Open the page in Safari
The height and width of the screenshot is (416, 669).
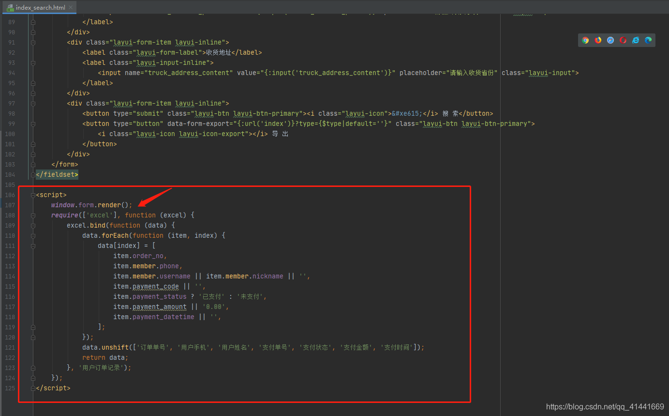pos(610,40)
